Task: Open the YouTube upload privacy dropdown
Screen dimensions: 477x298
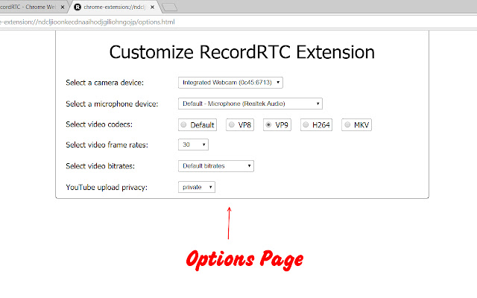Action: (197, 187)
